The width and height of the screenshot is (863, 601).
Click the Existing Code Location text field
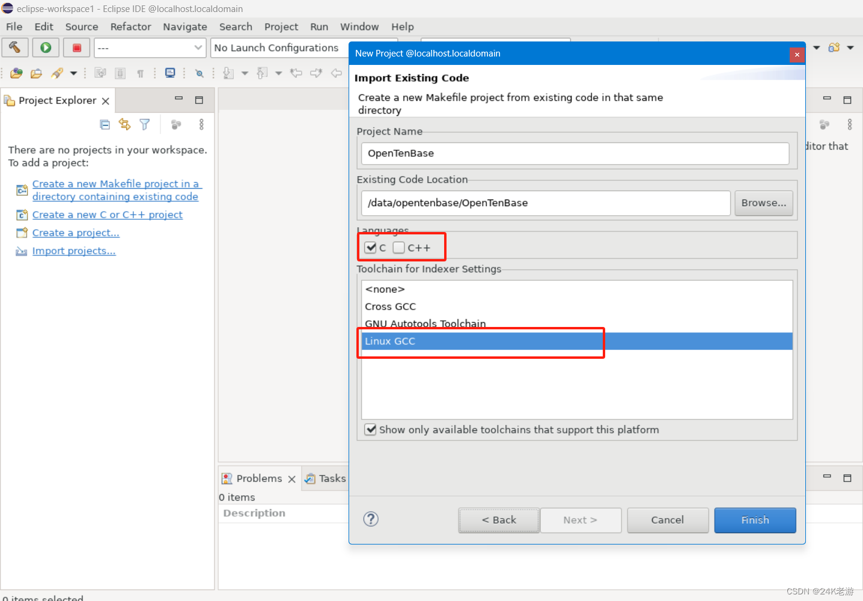(x=546, y=203)
